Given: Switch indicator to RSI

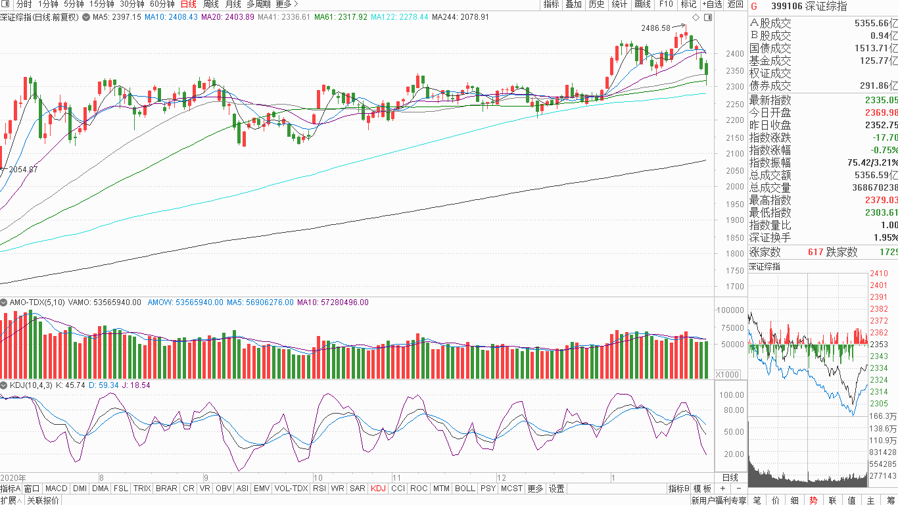Looking at the screenshot, I should [319, 489].
